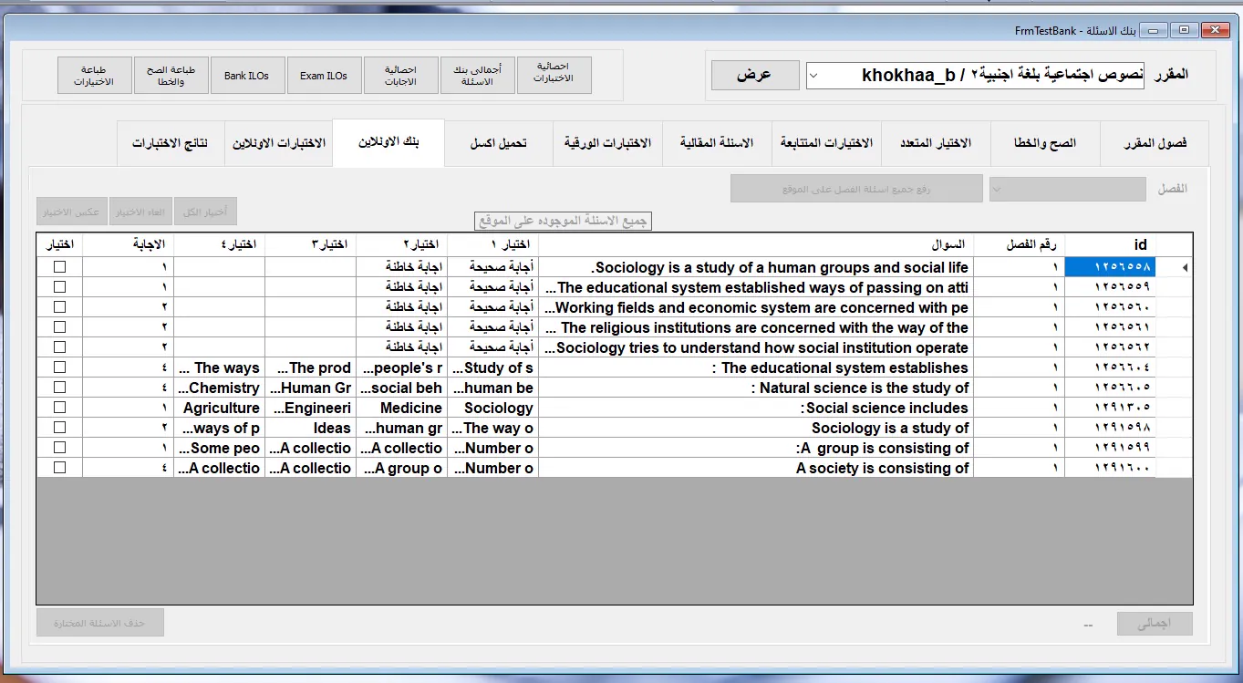Open the نتائج الاختبارات tab
The image size is (1243, 683).
171,144
